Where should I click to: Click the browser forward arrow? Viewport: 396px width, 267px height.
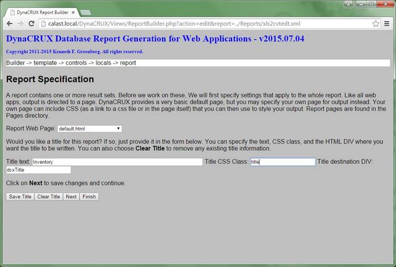pyautogui.click(x=20, y=23)
